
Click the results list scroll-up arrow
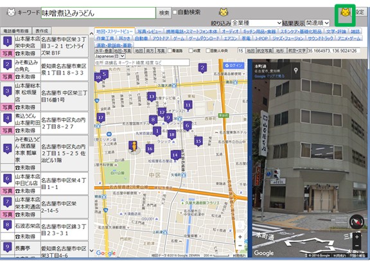click(92, 34)
